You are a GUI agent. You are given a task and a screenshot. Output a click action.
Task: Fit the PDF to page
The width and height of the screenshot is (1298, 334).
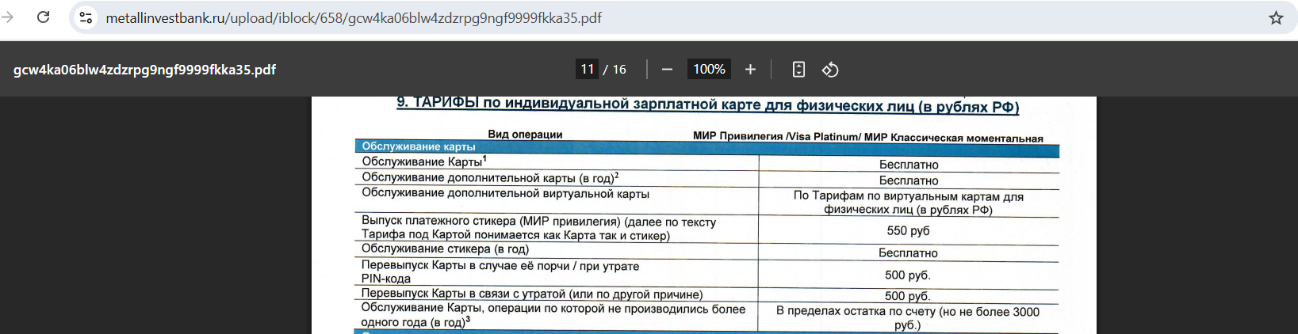tap(798, 70)
